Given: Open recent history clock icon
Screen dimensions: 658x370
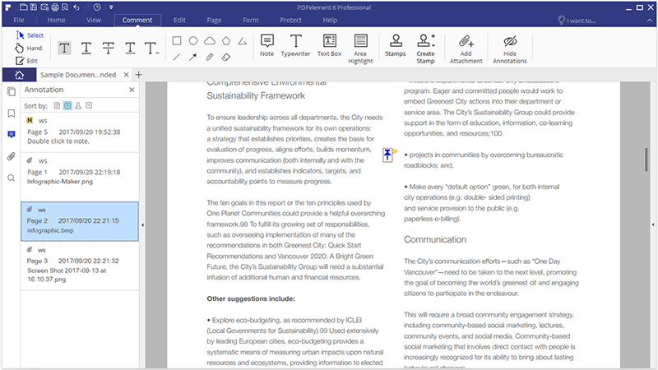Looking at the screenshot, I should coord(97,7).
